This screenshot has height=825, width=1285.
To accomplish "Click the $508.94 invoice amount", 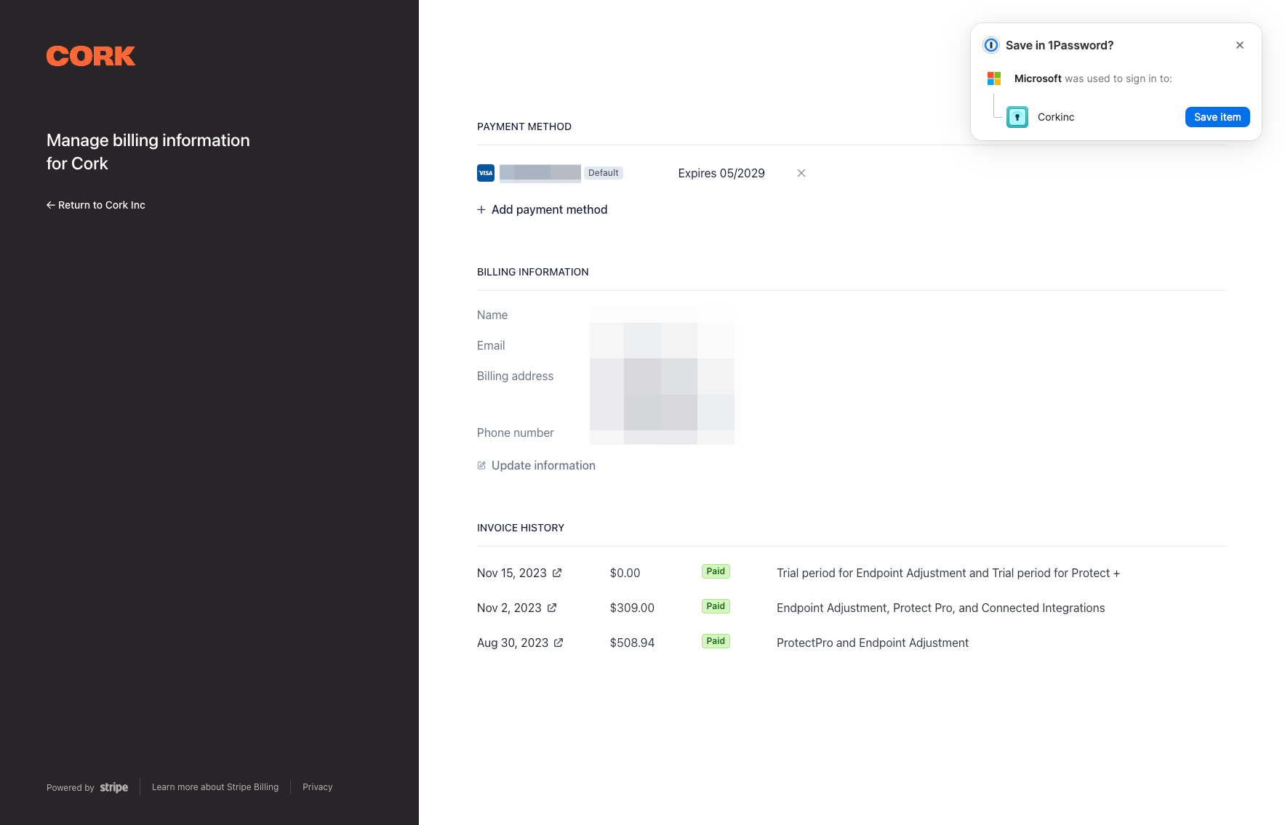I will tap(633, 643).
